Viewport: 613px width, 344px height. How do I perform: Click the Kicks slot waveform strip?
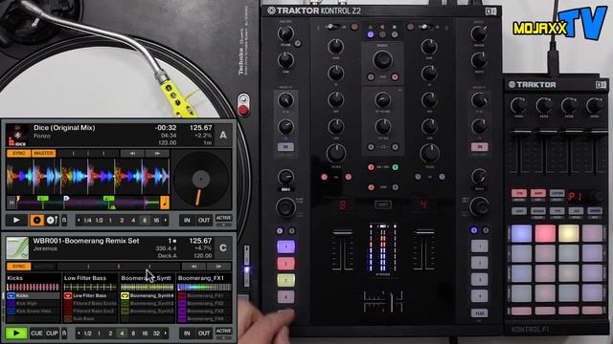click(34, 287)
